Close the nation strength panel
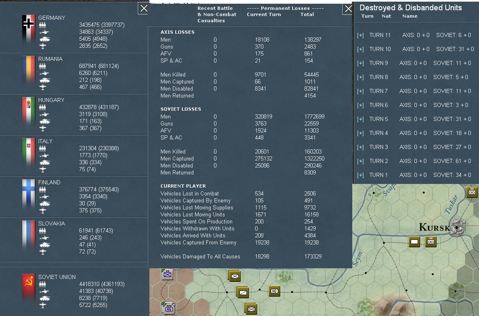 [144, 9]
